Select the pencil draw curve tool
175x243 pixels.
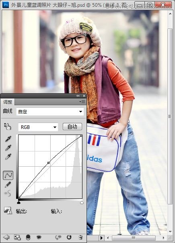point(8,184)
